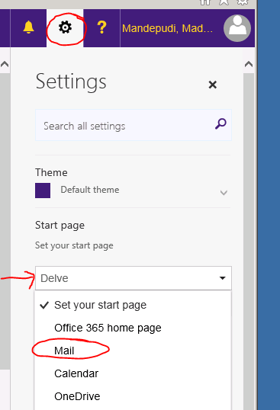Image resolution: width=280 pixels, height=410 pixels.
Task: Click the Search all settings field
Action: [134, 125]
